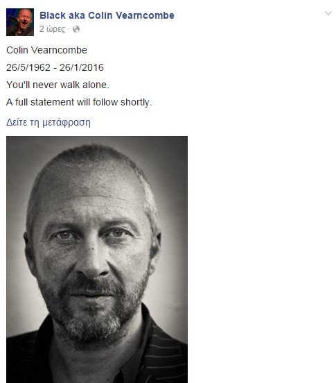The image size is (336, 383).
Task: Click the You'll never walk alone sentence
Action: pyautogui.click(x=58, y=85)
